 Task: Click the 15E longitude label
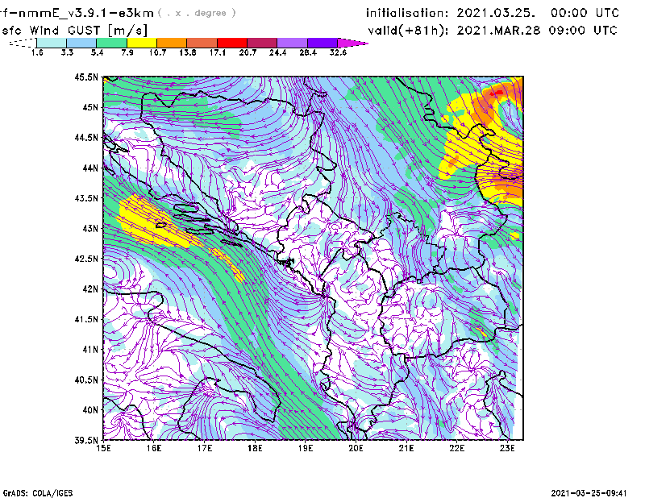click(x=103, y=448)
